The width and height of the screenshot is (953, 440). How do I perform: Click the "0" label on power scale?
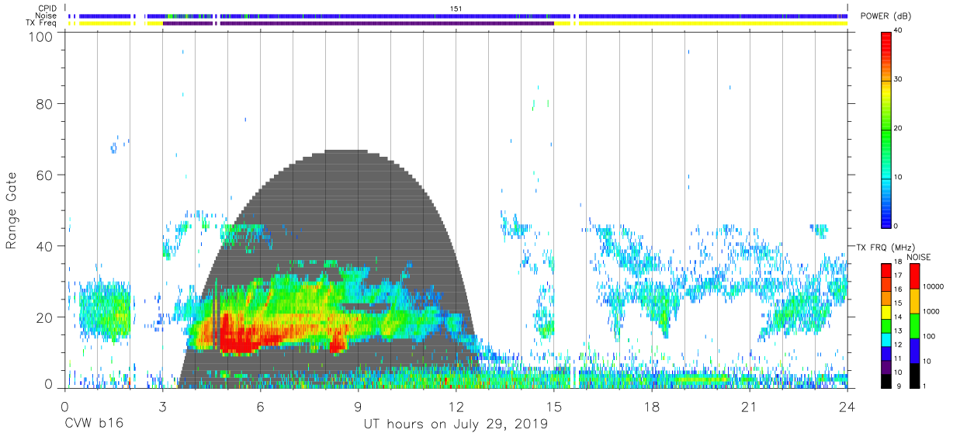point(896,226)
